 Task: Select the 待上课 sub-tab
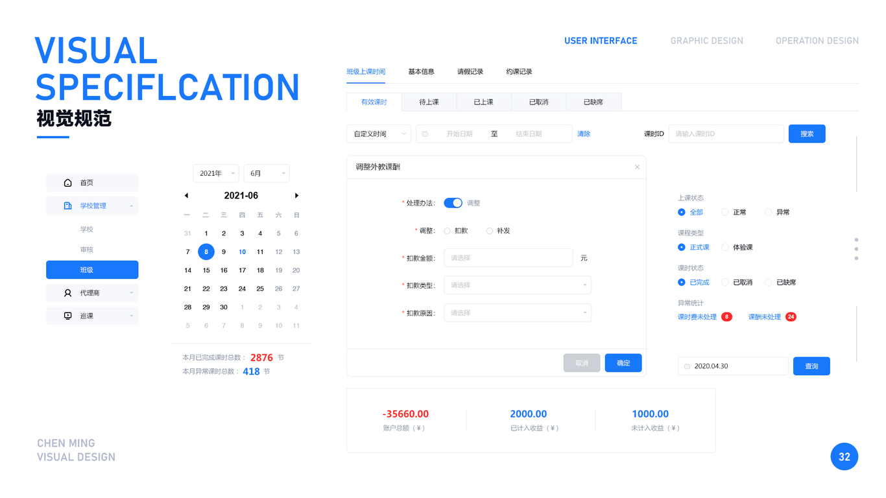click(429, 102)
